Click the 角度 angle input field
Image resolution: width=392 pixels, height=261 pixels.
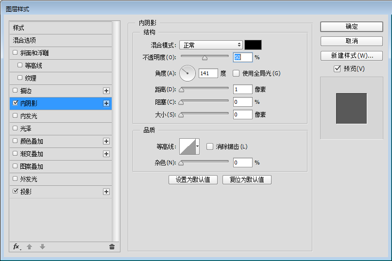(208, 74)
